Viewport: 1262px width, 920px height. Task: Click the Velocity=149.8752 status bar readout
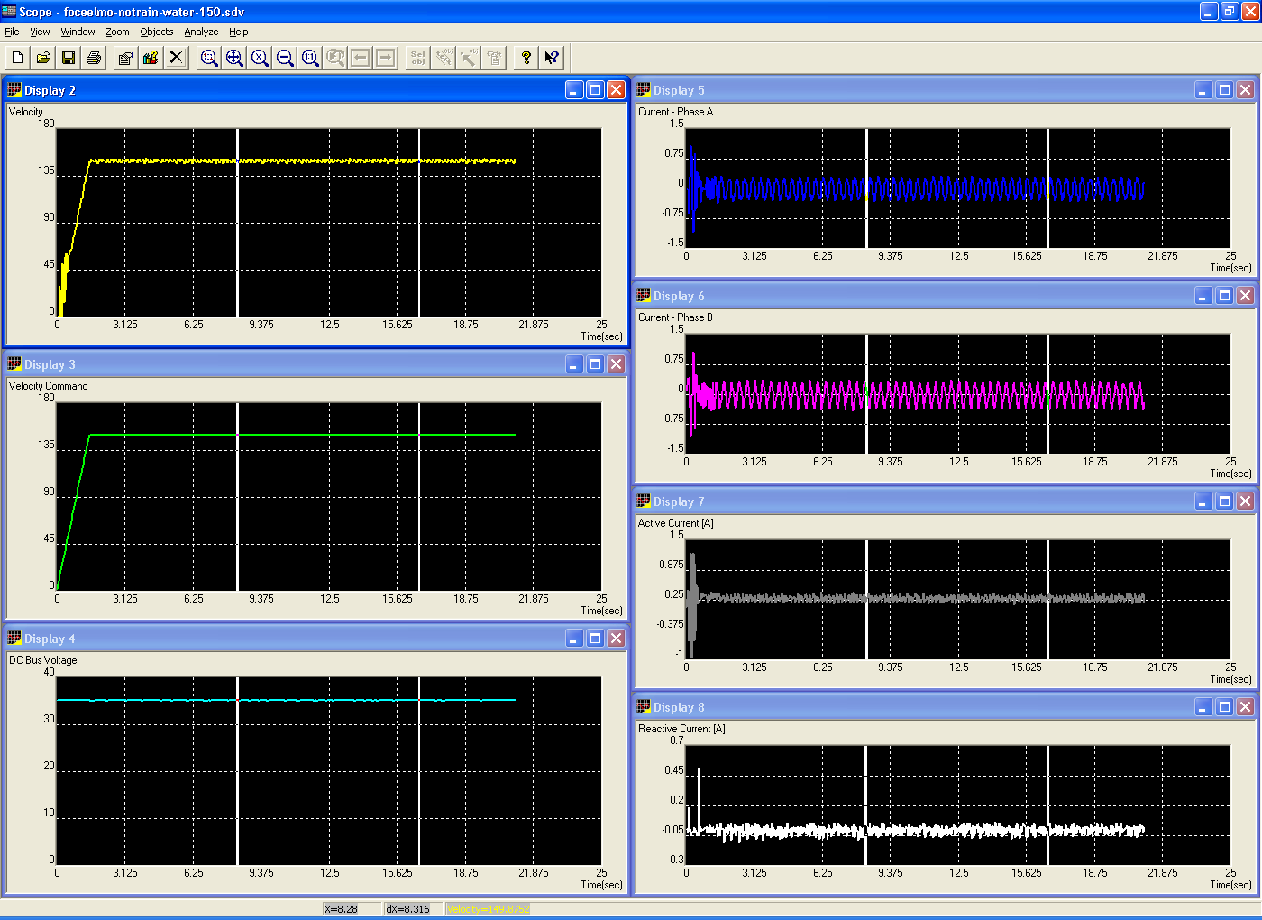489,909
